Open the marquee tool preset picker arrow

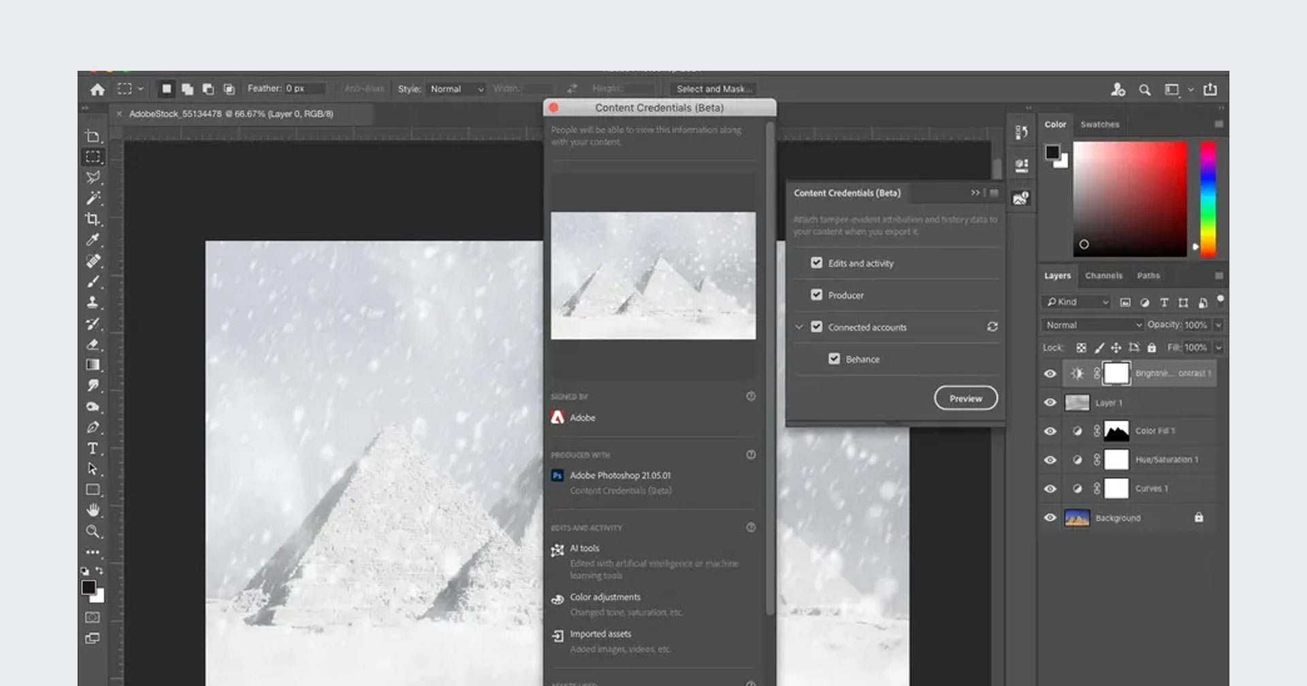point(141,88)
